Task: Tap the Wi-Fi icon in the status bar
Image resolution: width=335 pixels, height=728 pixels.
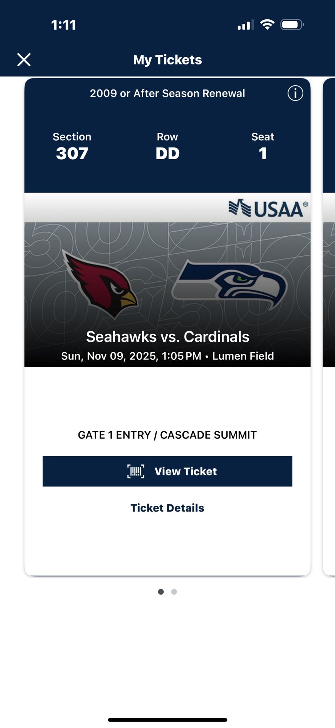Action: (x=268, y=24)
